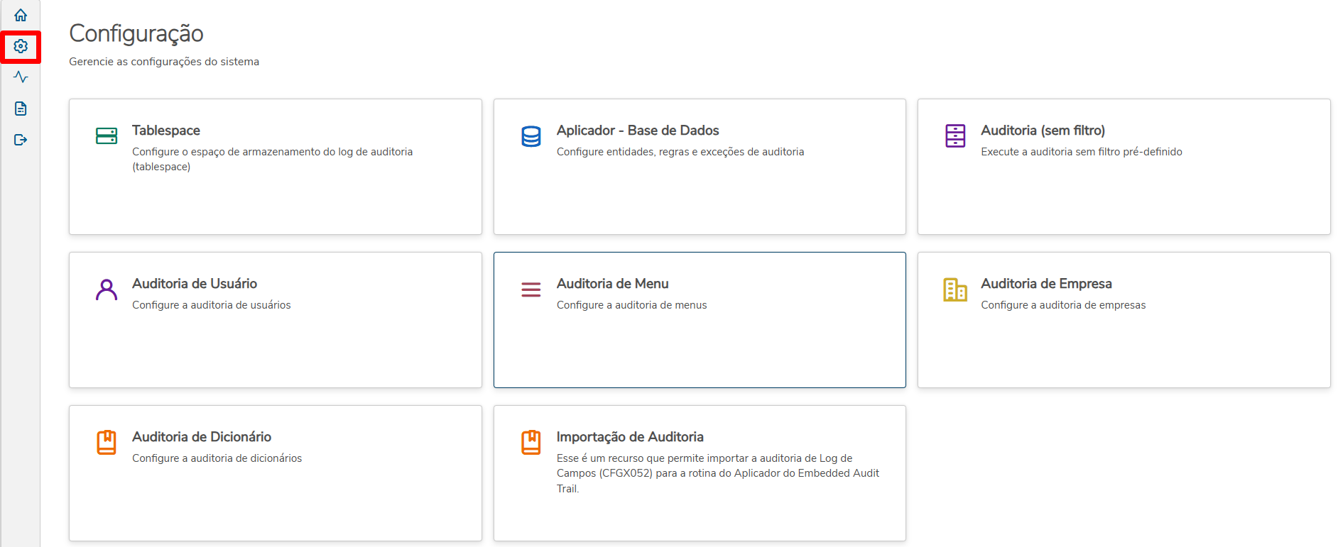This screenshot has width=1338, height=547.
Task: Select the activity monitor pulse icon
Action: 21,77
